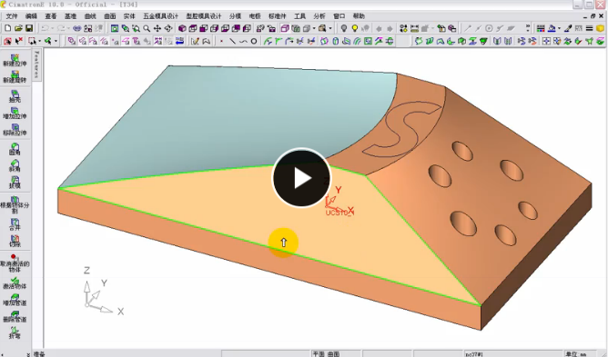
Task: Toggle the yellow light bulb icon
Action: pos(354,28)
